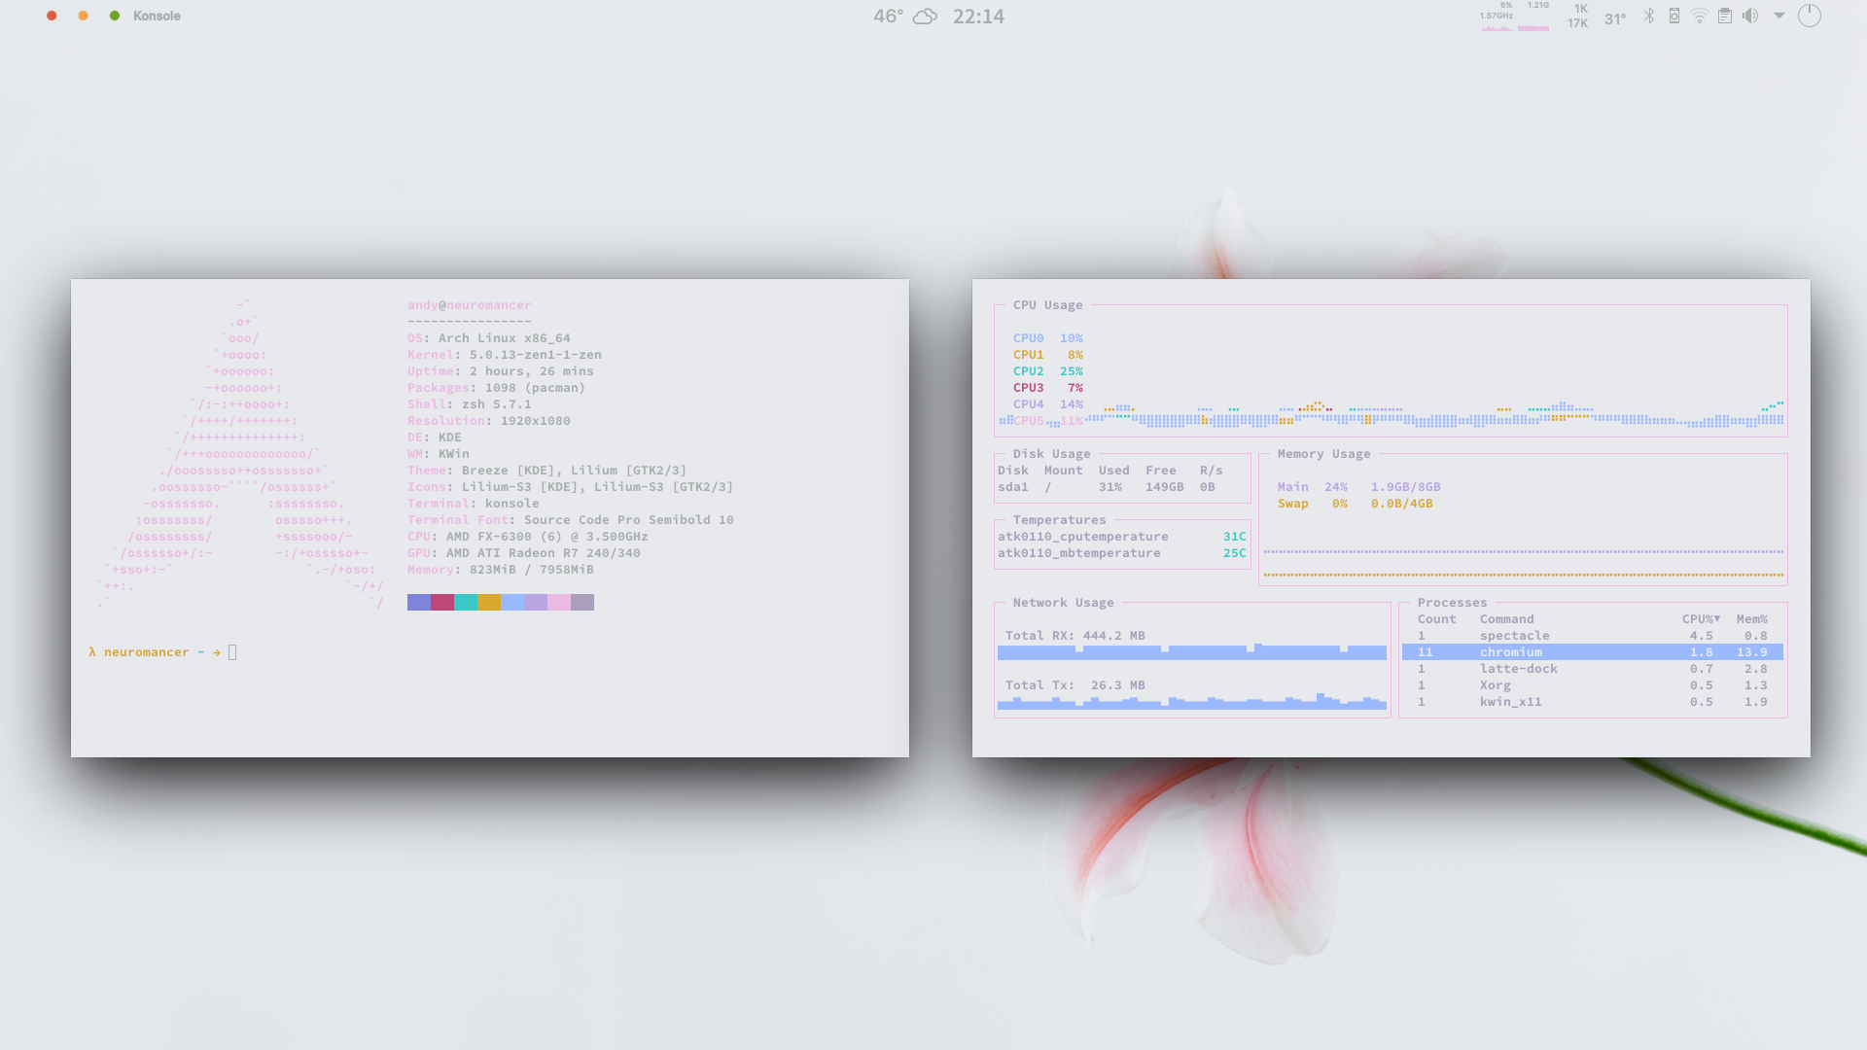
Task: Click the Kernel: 5.0.13-zen1-1-zen line
Action: tap(505, 355)
